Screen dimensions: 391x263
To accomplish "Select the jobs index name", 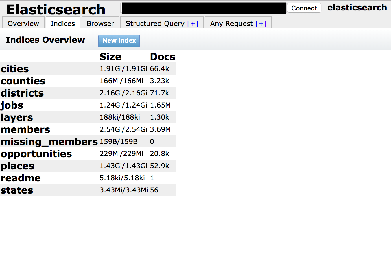I will tap(12, 105).
